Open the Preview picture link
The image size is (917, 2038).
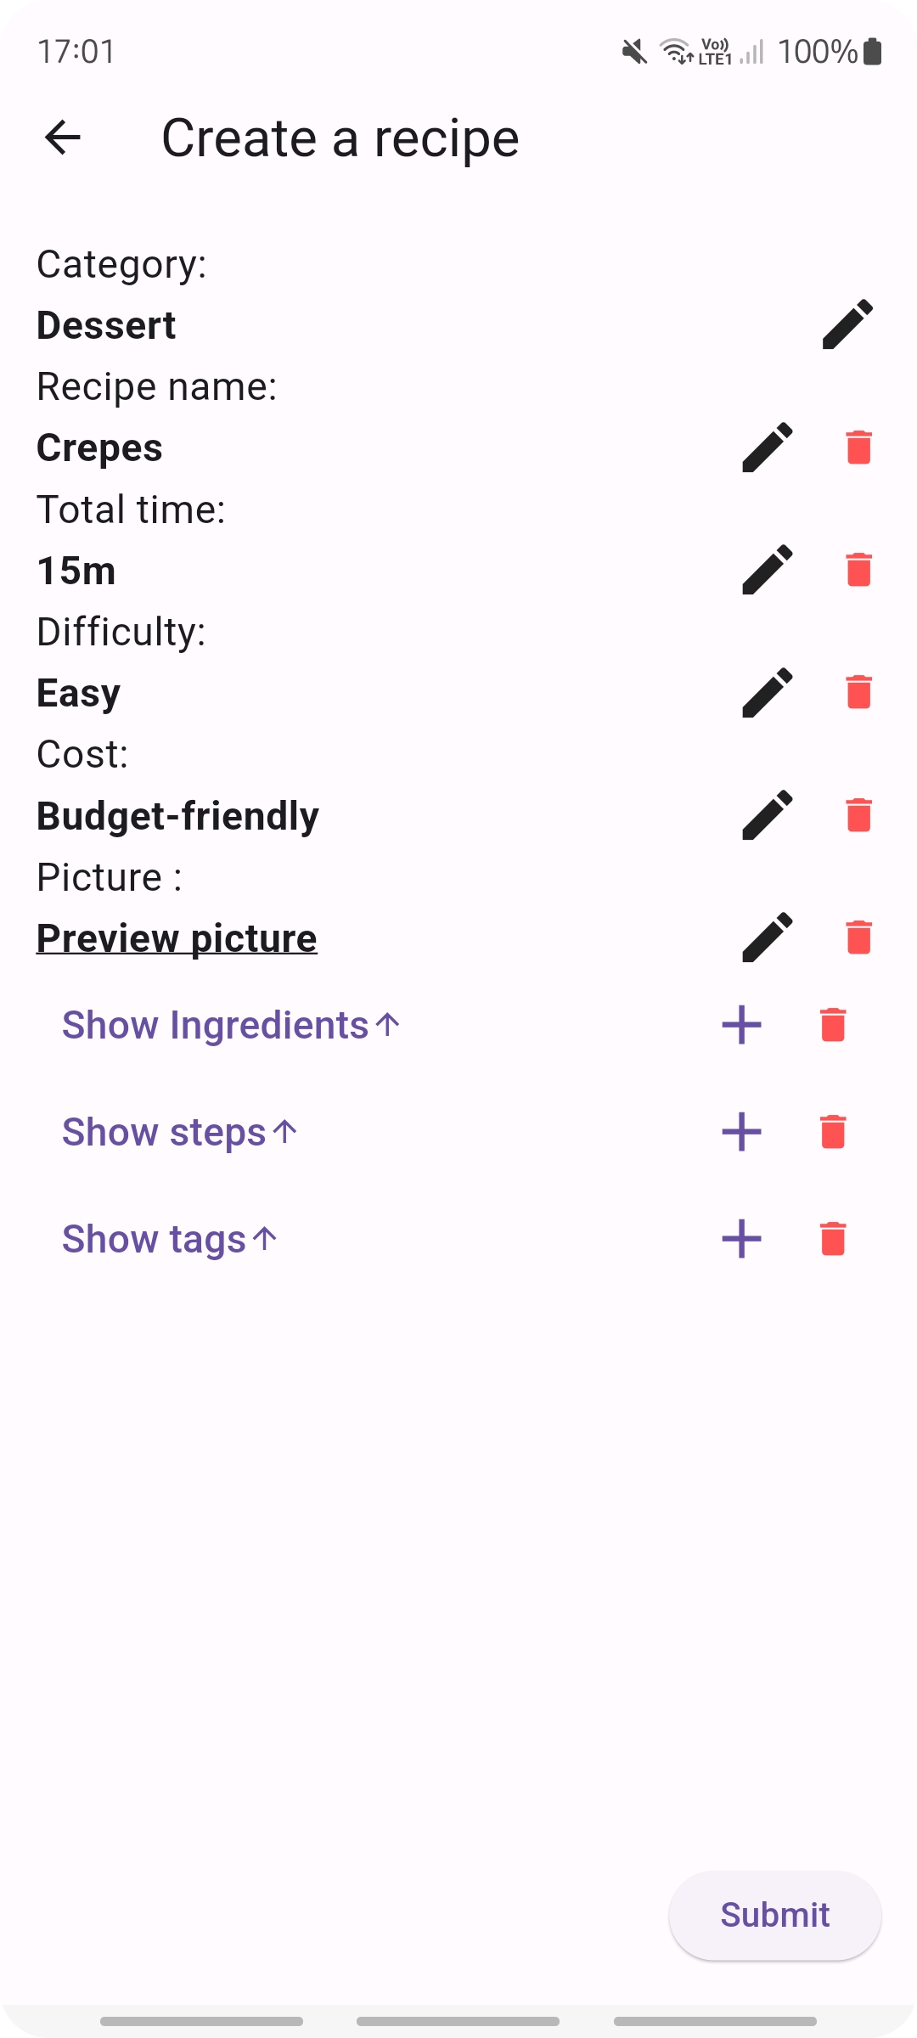(x=177, y=938)
